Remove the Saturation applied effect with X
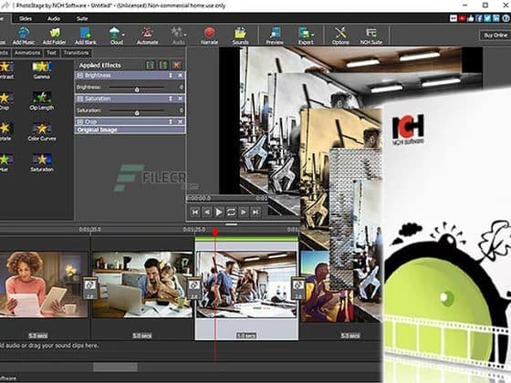The height and width of the screenshot is (383, 511). [181, 98]
